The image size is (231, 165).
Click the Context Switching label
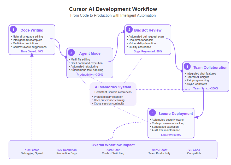(113, 153)
